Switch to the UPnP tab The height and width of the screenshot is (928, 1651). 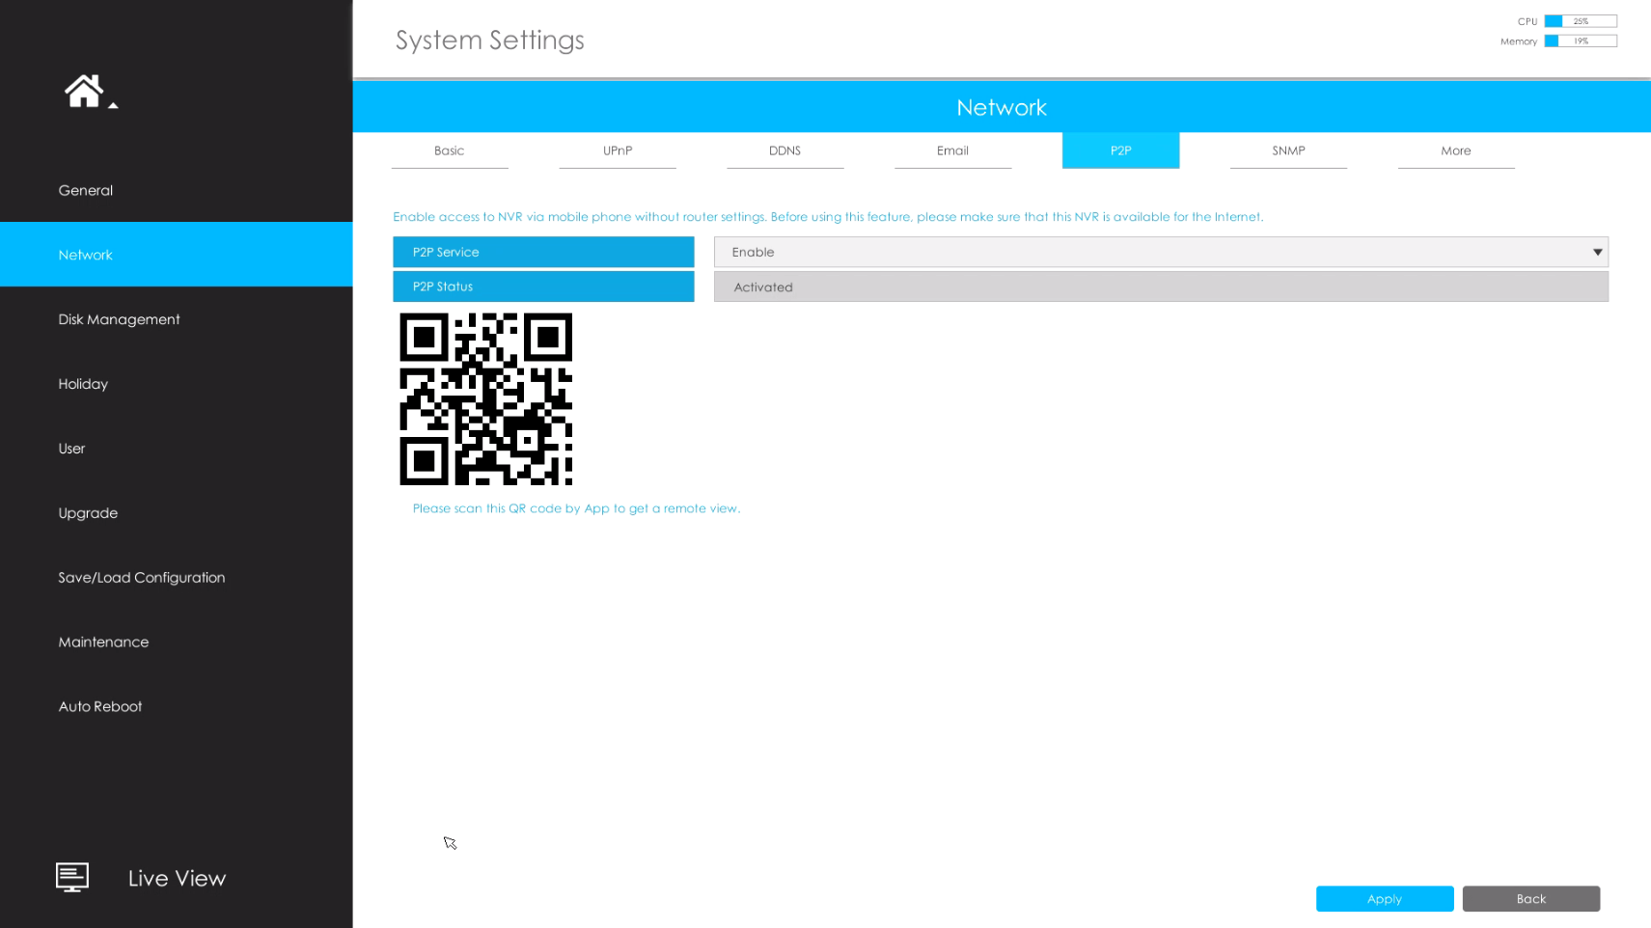(618, 150)
